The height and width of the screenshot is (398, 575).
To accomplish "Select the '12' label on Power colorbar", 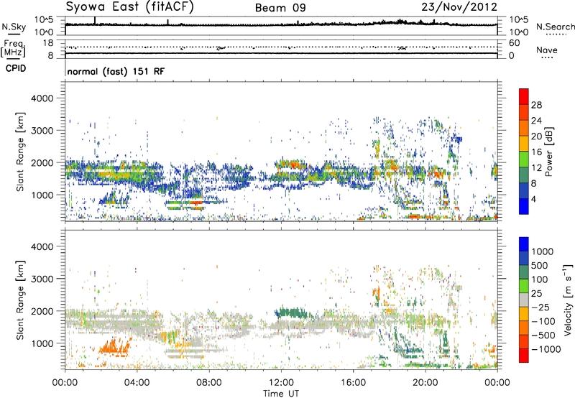I will coord(536,168).
